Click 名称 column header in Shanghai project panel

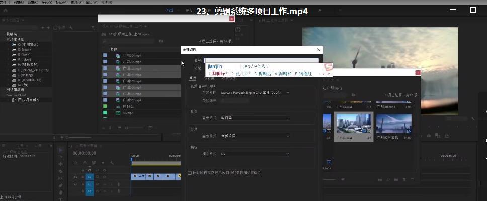click(x=114, y=49)
